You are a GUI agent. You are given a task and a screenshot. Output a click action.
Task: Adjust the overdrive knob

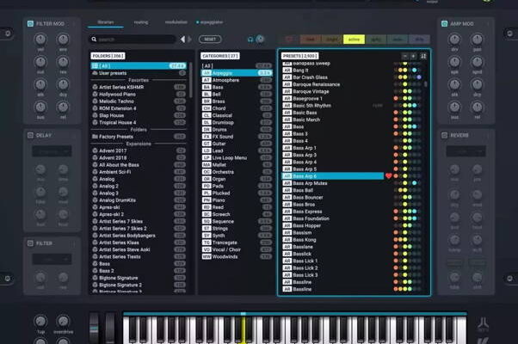(64, 321)
